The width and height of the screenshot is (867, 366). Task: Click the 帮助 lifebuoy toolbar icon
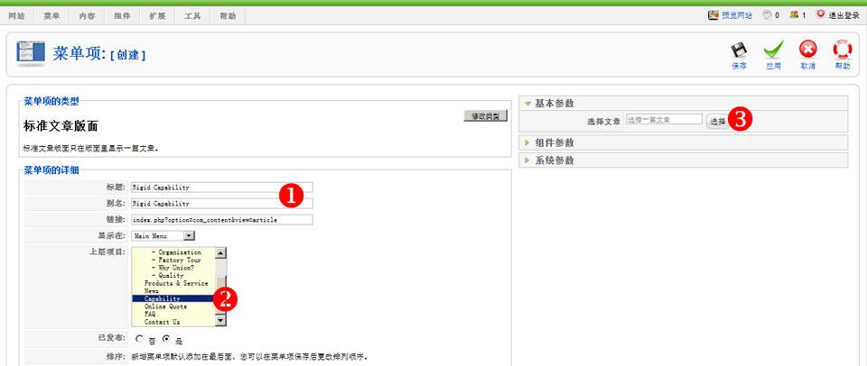(842, 50)
